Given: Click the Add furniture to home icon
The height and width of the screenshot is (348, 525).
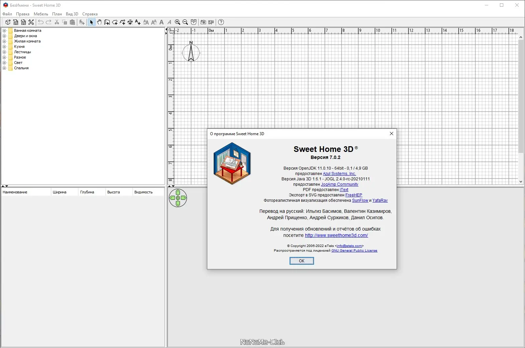Looking at the screenshot, I should 82,22.
